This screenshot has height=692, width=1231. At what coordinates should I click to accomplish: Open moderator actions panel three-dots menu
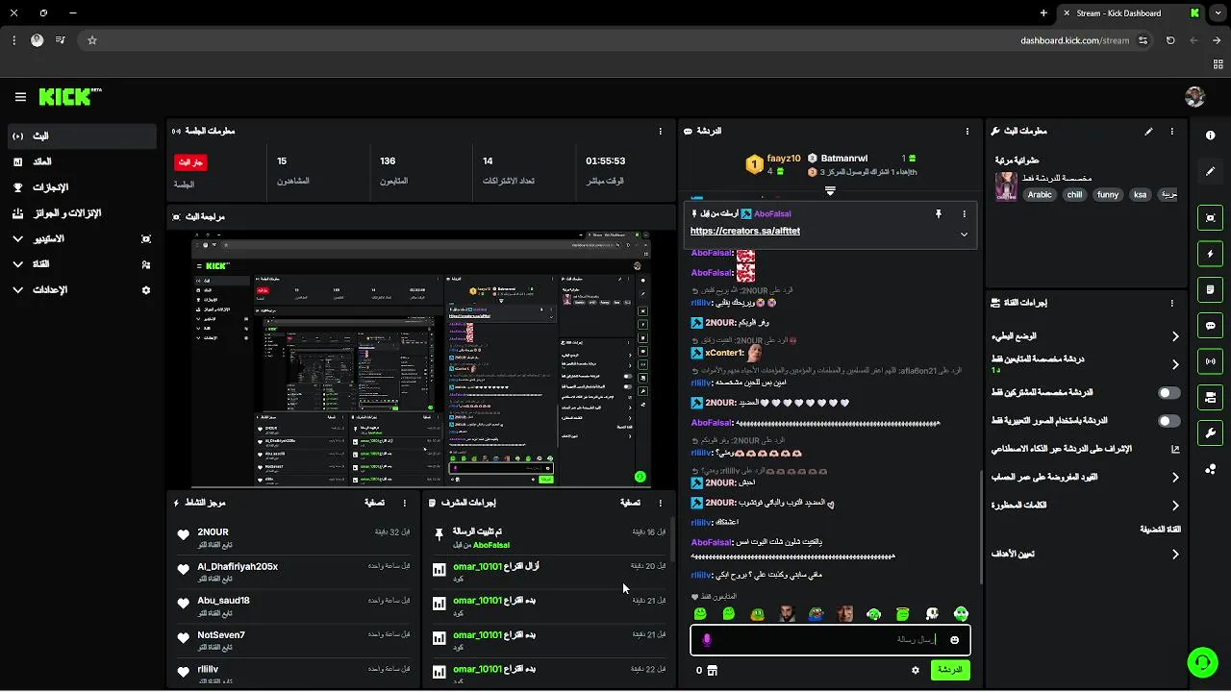tap(660, 503)
